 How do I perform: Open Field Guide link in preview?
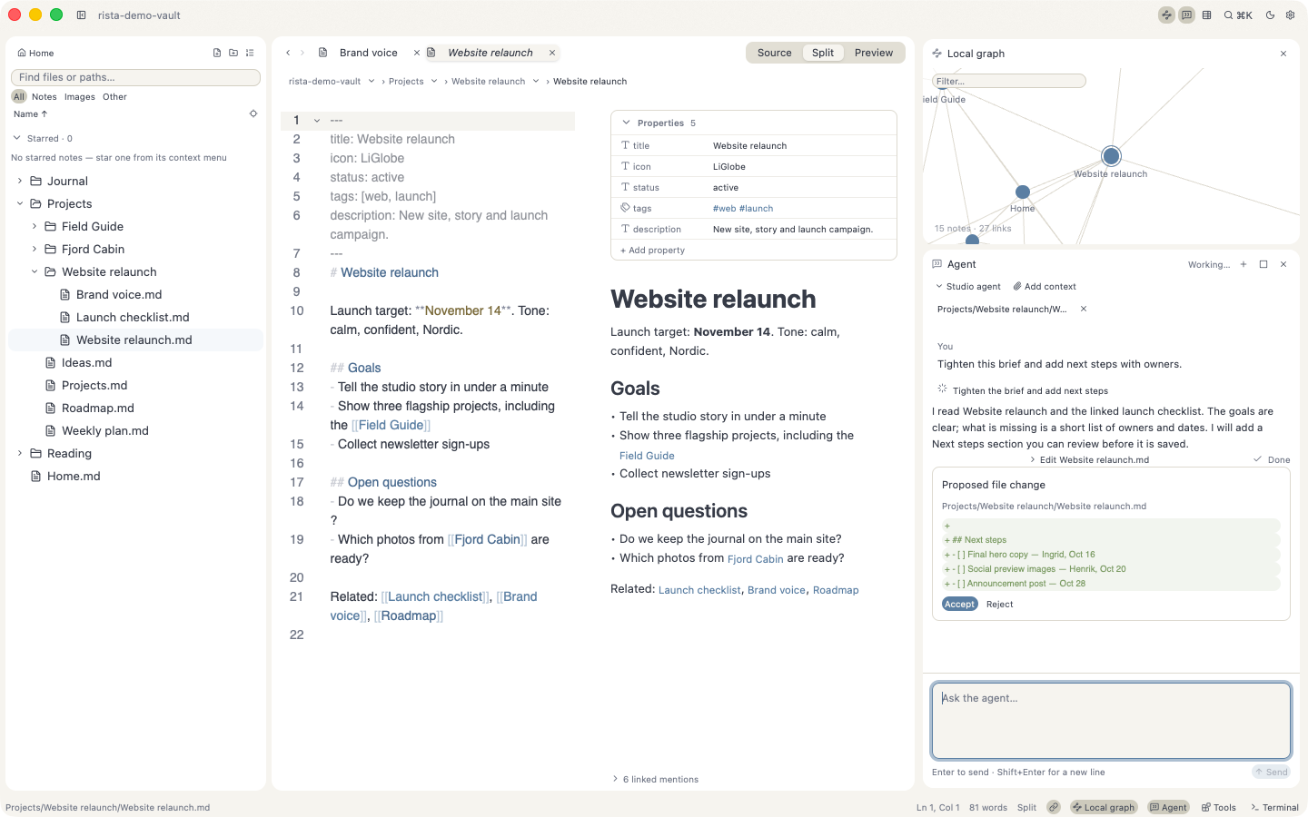647,456
